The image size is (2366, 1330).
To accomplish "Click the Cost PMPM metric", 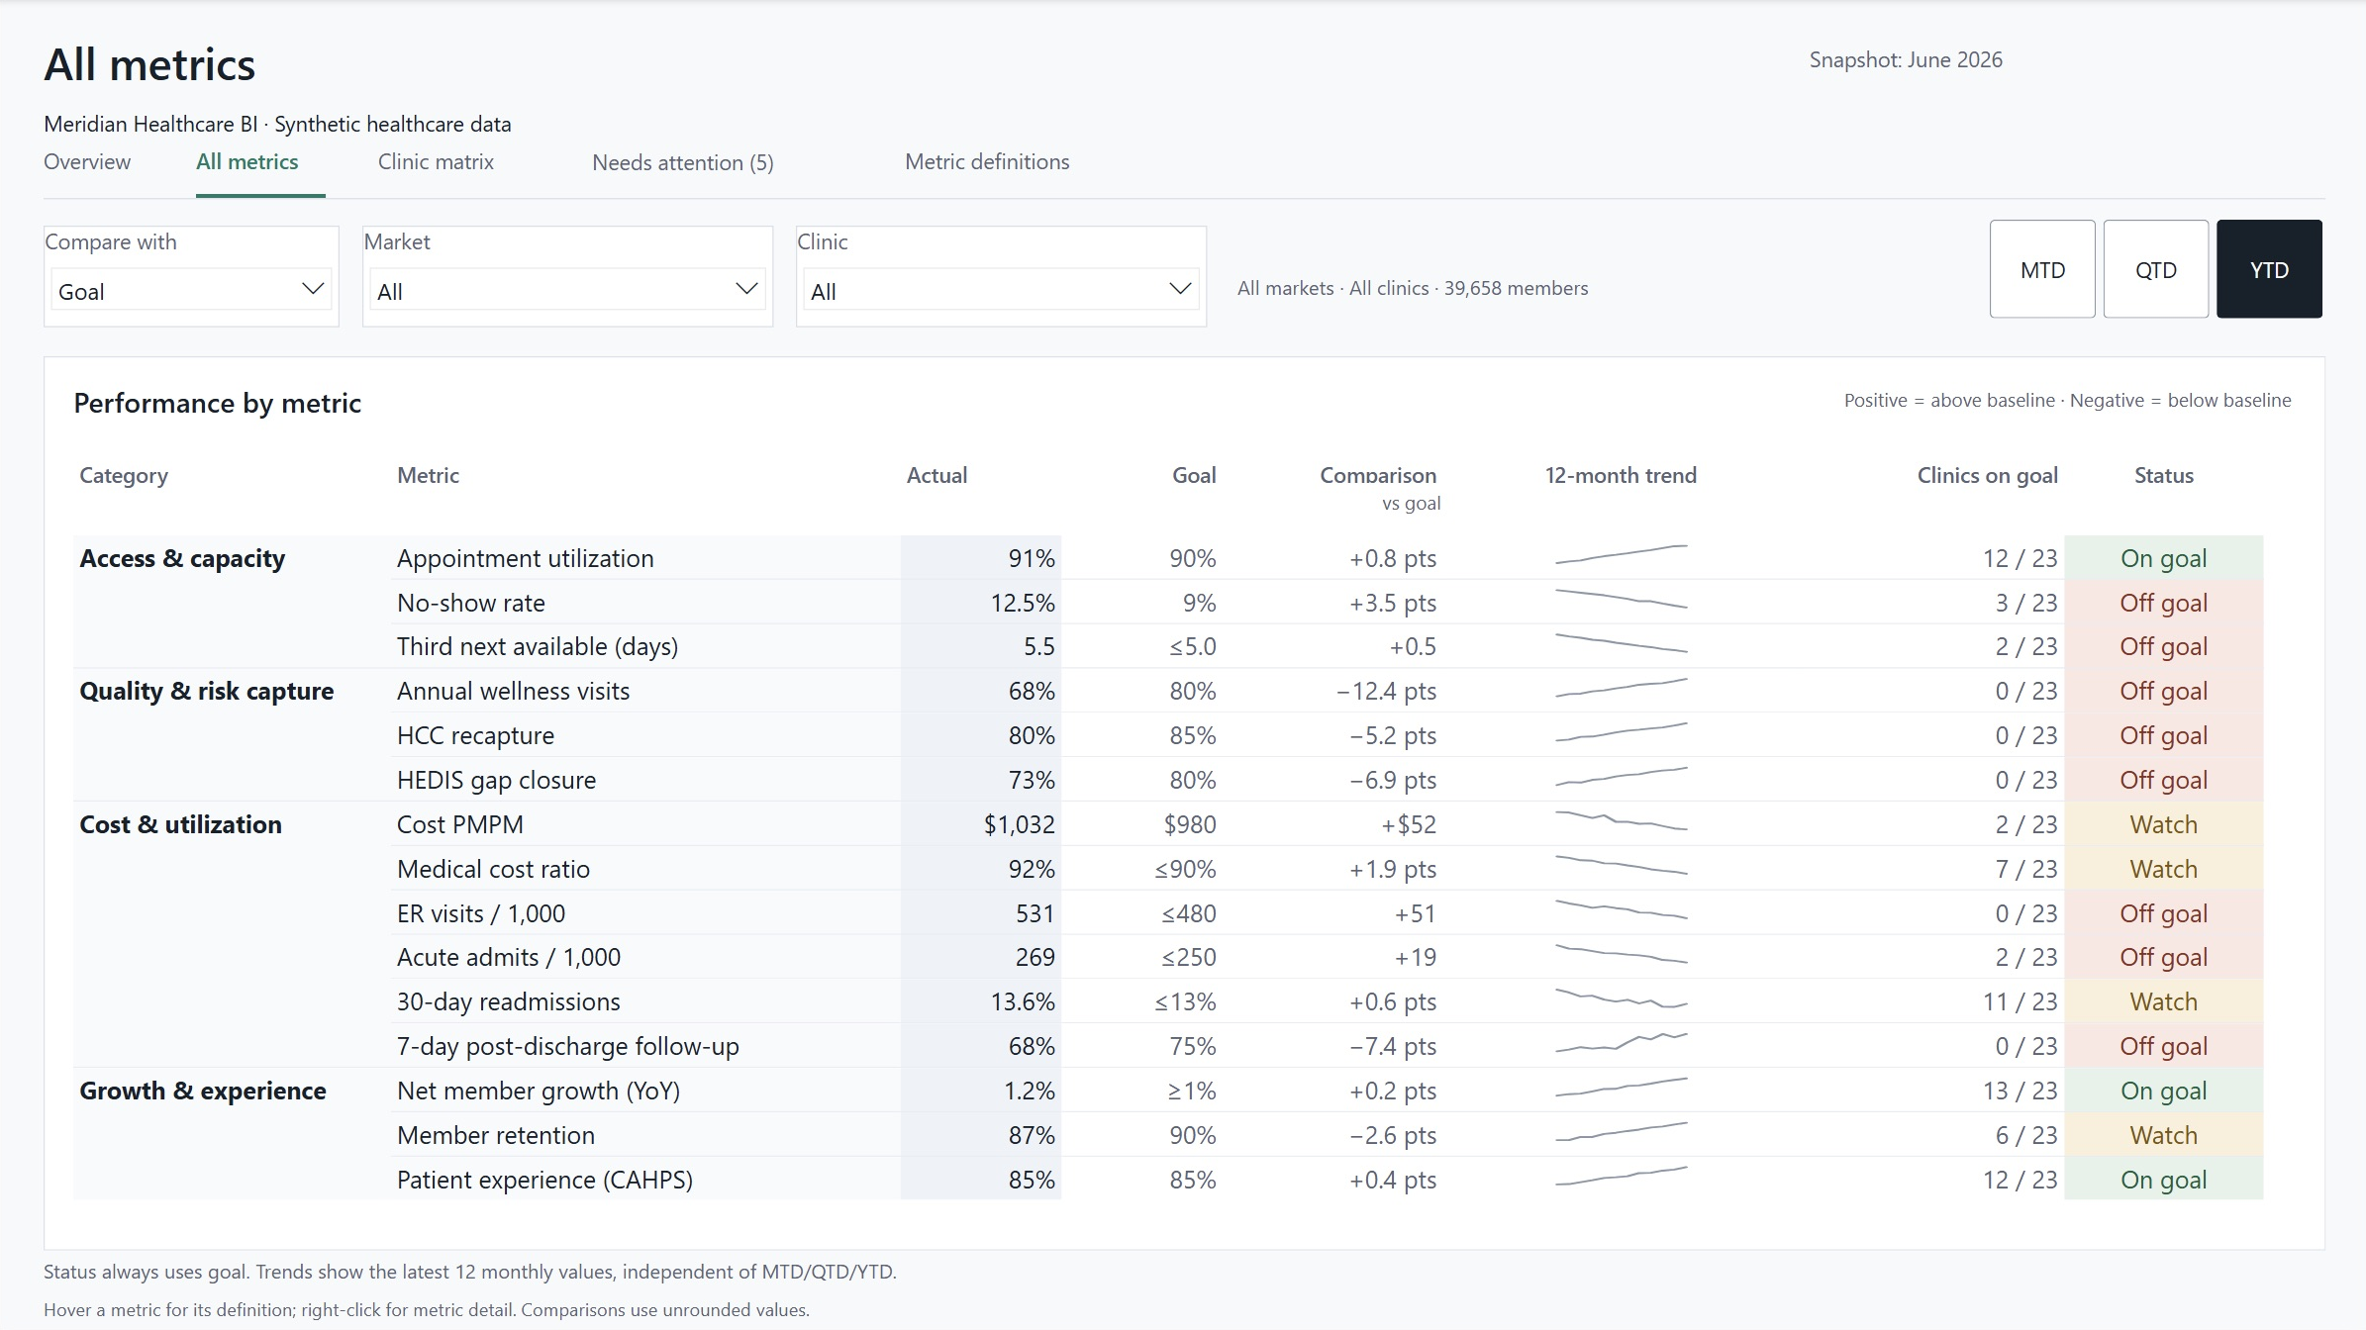I will click(x=460, y=824).
